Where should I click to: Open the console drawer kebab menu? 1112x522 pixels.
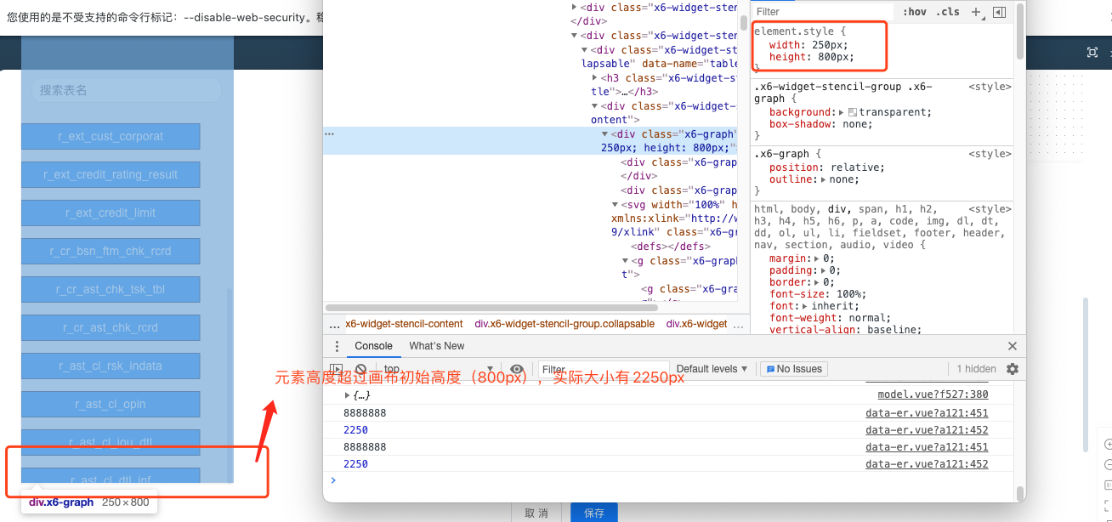point(337,346)
